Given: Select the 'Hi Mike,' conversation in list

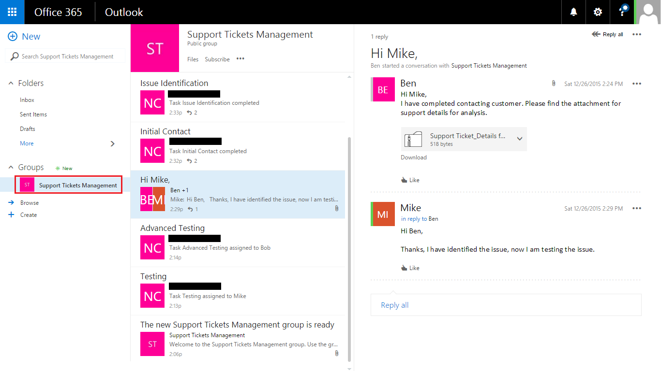Looking at the screenshot, I should point(238,194).
